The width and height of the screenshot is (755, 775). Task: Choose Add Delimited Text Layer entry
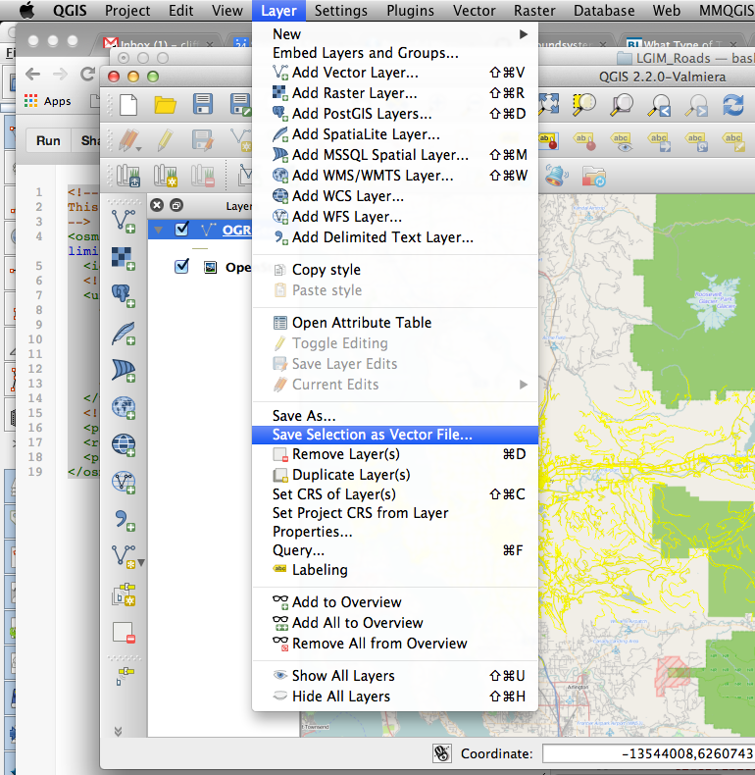coord(395,237)
